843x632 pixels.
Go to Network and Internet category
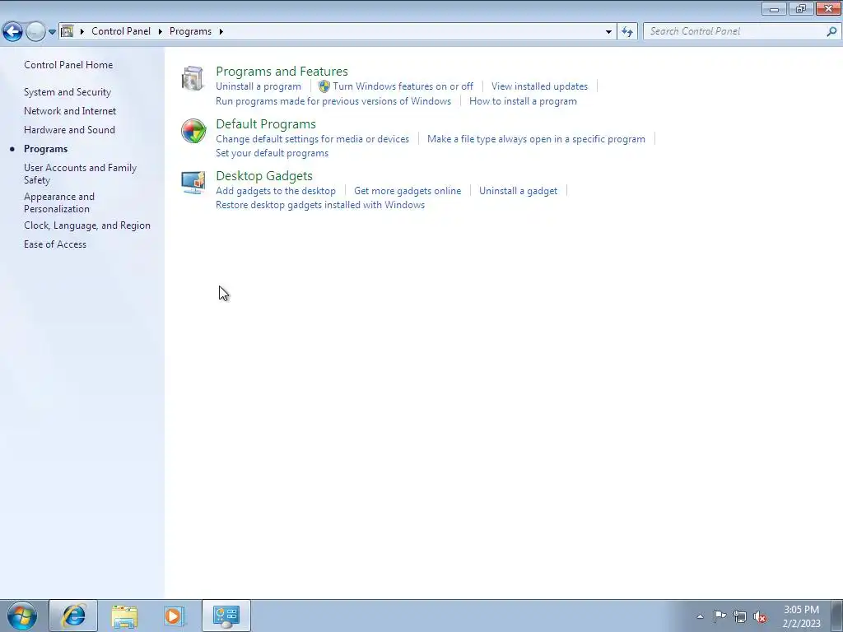coord(70,111)
